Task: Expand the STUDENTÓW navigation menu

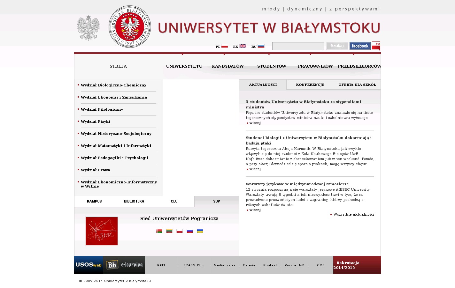Action: coord(272,66)
